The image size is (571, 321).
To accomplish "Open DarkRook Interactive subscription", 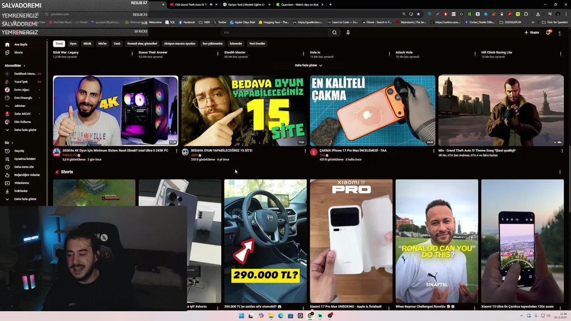I will [x=22, y=74].
